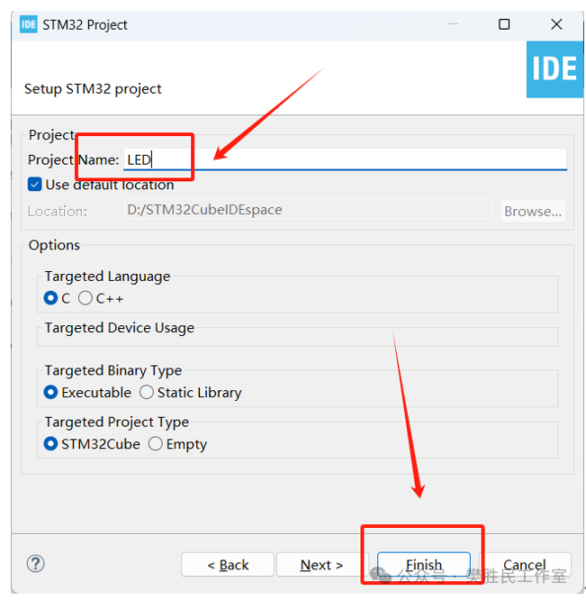
Task: Choose Static Library binary type
Action: coord(147,392)
